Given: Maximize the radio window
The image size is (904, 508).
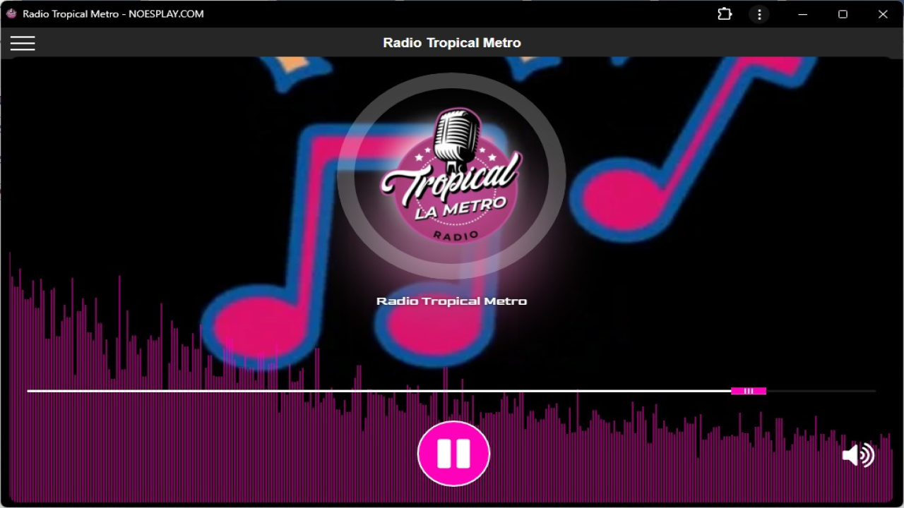Looking at the screenshot, I should 843,14.
